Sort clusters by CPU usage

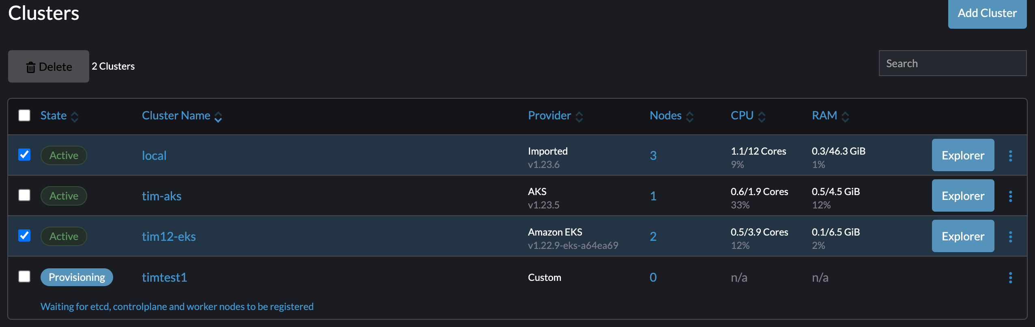pos(741,115)
